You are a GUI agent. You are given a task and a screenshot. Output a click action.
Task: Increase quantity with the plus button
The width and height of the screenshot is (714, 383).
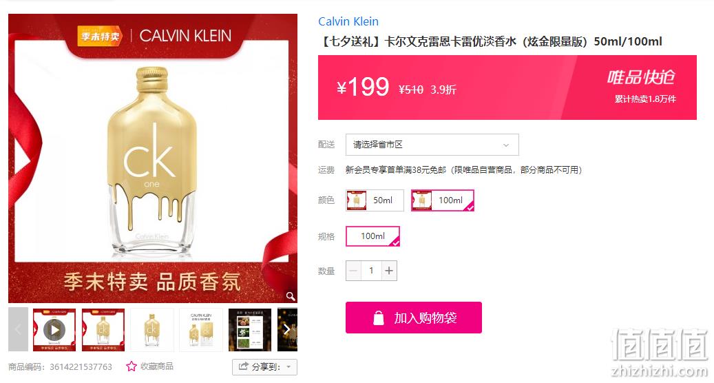point(389,271)
